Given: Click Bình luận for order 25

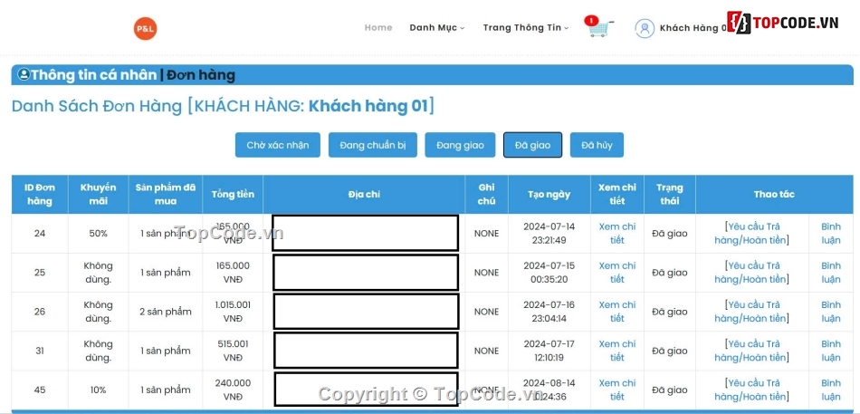Looking at the screenshot, I should click(x=831, y=273).
